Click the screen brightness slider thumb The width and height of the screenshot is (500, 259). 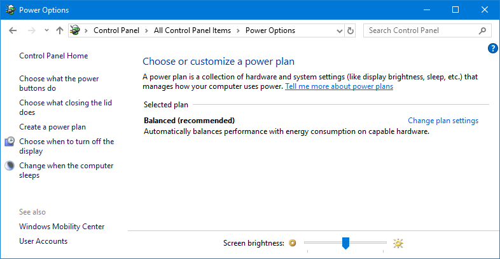coord(345,243)
